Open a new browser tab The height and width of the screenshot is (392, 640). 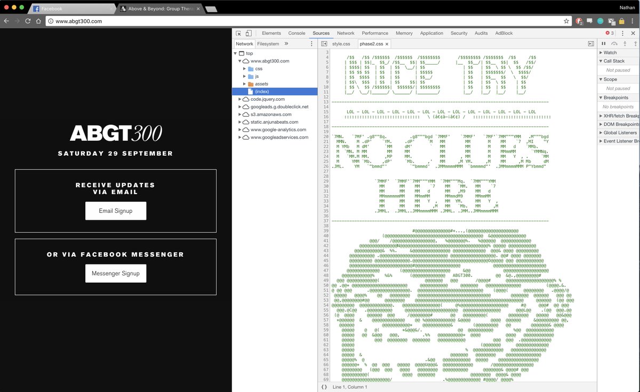pos(211,9)
